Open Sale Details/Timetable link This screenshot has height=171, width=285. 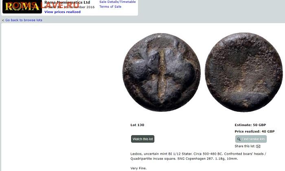117,2
